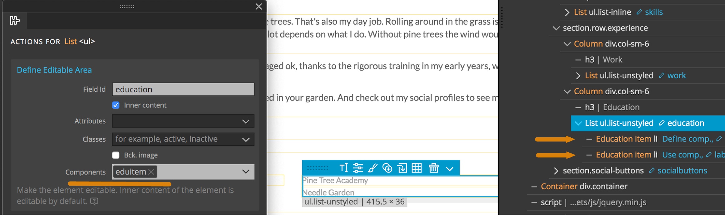Click the pencil icon after Use comp.

point(709,154)
